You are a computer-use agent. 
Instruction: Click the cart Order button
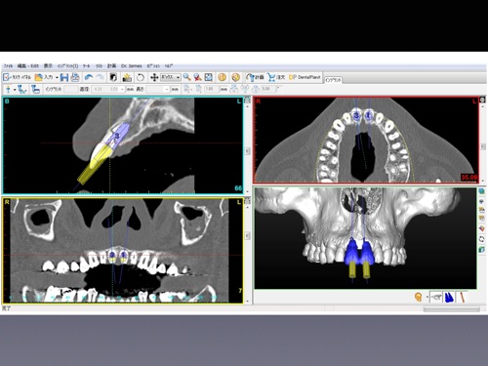click(x=276, y=77)
